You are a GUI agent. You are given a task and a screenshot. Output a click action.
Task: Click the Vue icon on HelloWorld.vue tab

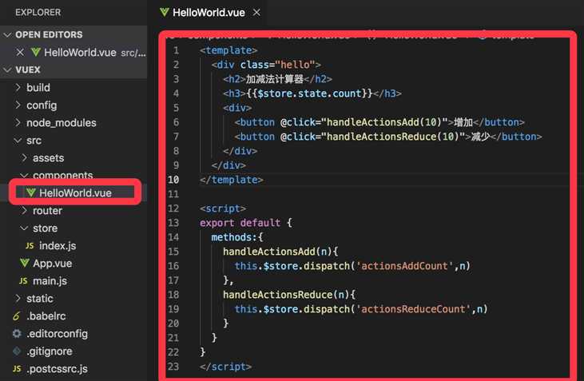(x=164, y=12)
